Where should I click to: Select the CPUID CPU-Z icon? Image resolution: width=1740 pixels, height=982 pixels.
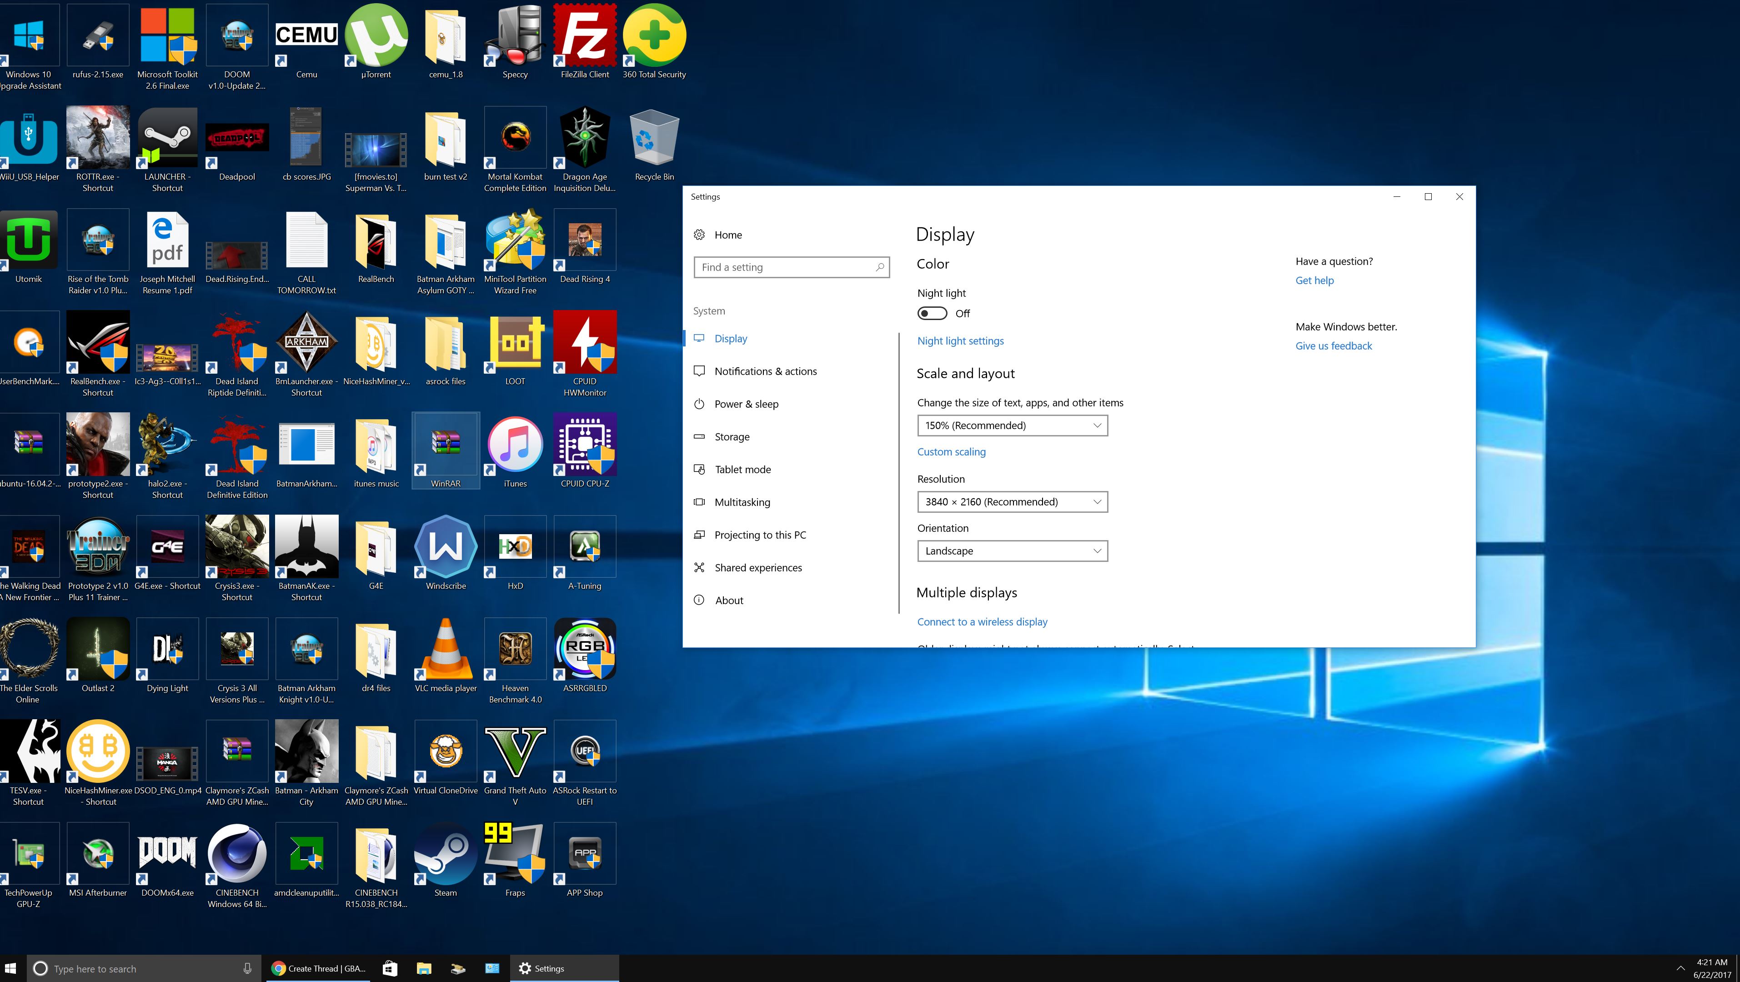click(585, 451)
